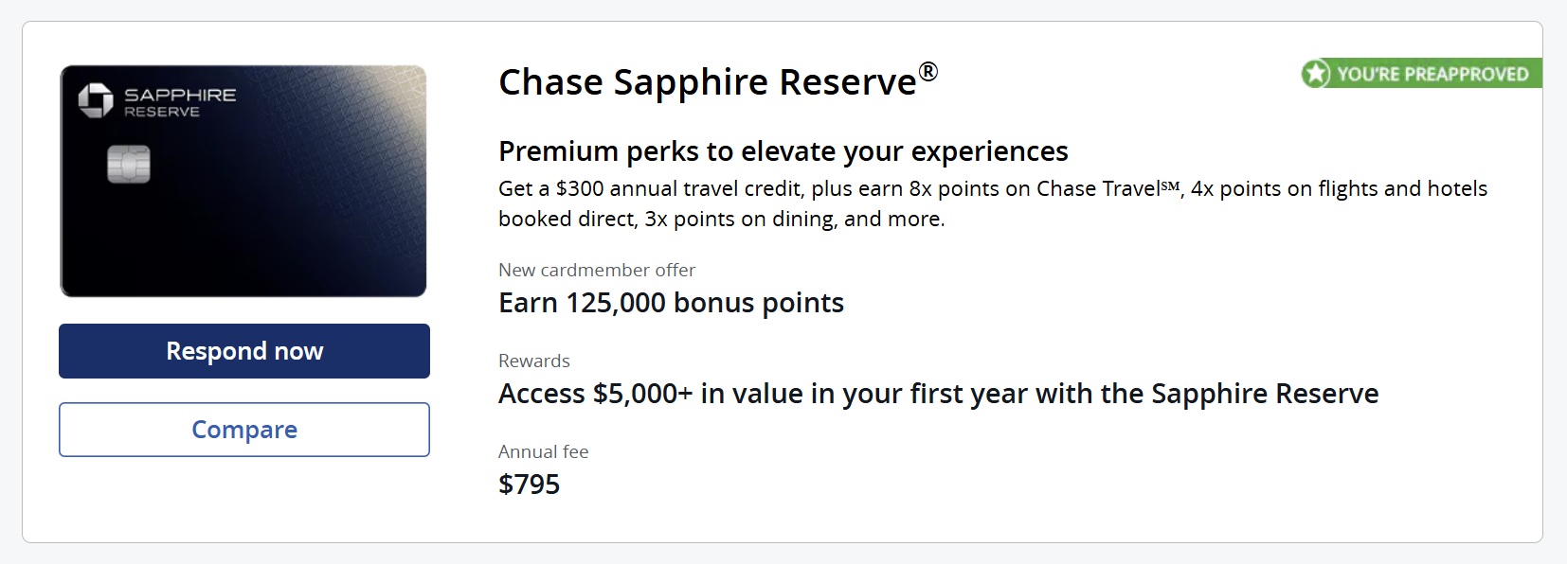Click the $795 annual fee amount
The height and width of the screenshot is (564, 1567).
click(x=529, y=485)
